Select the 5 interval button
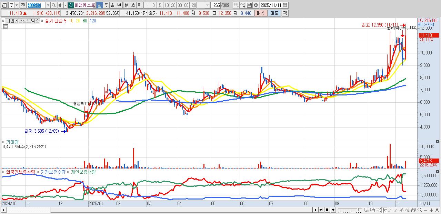Screen dimensions: 441x214 click(160, 5)
